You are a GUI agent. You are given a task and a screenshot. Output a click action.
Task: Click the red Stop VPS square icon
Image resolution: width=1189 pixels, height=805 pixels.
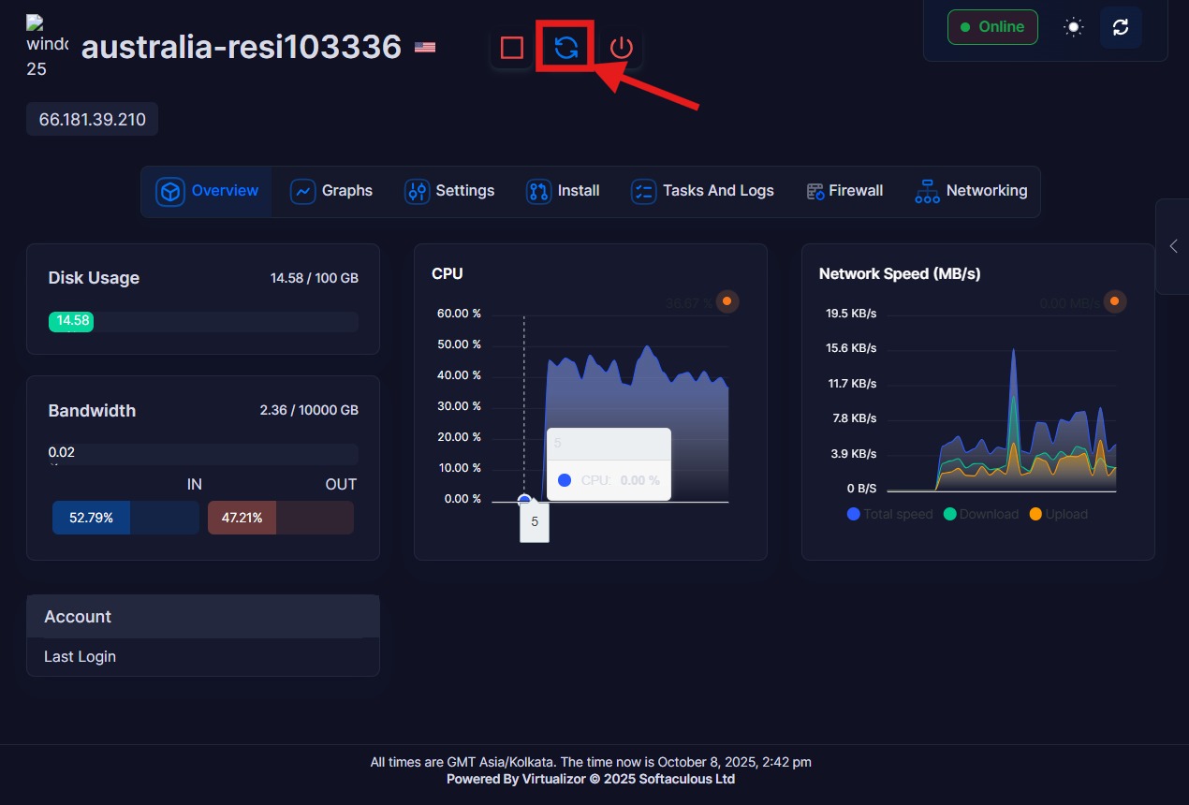coord(511,48)
